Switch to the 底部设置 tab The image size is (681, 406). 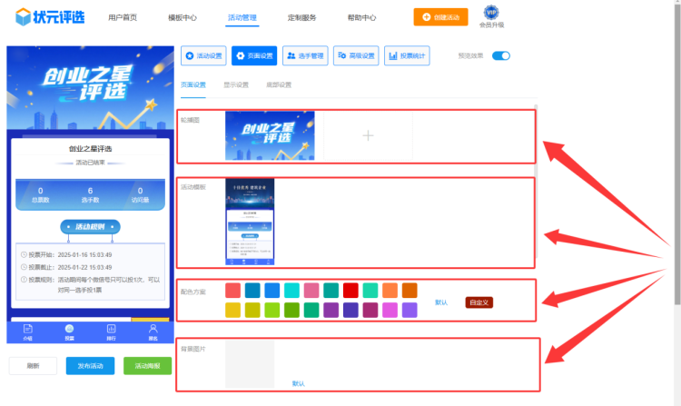point(279,84)
